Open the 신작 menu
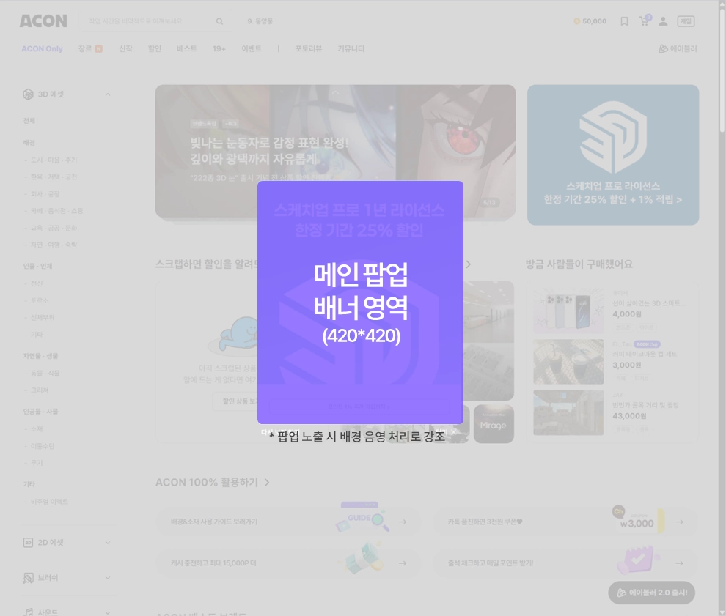Screen dimensions: 726x616 (125, 48)
